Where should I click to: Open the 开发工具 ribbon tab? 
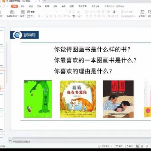click(82, 6)
